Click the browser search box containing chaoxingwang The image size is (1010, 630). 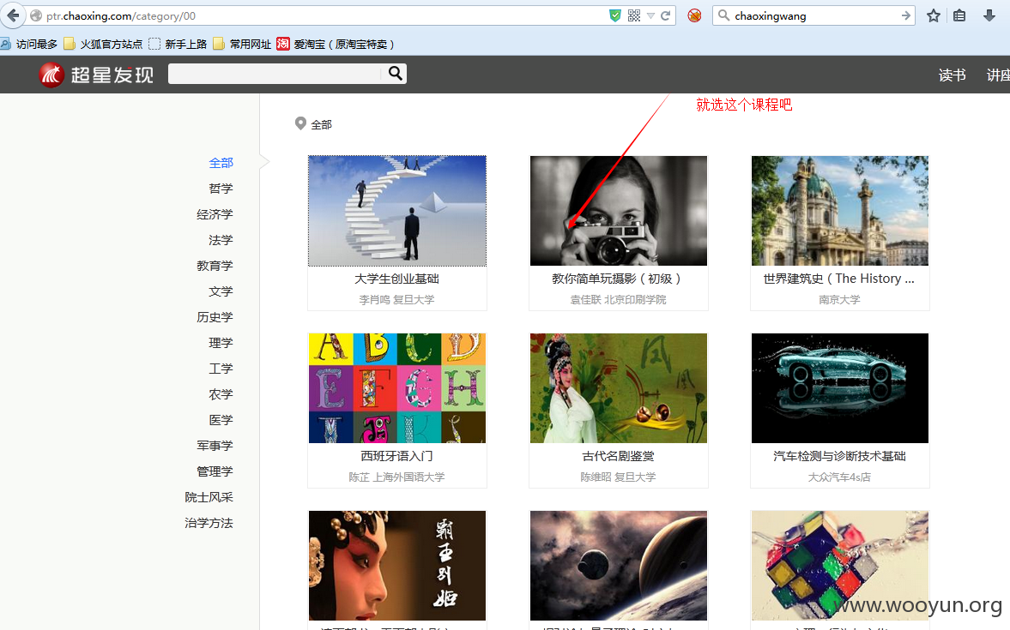[815, 15]
